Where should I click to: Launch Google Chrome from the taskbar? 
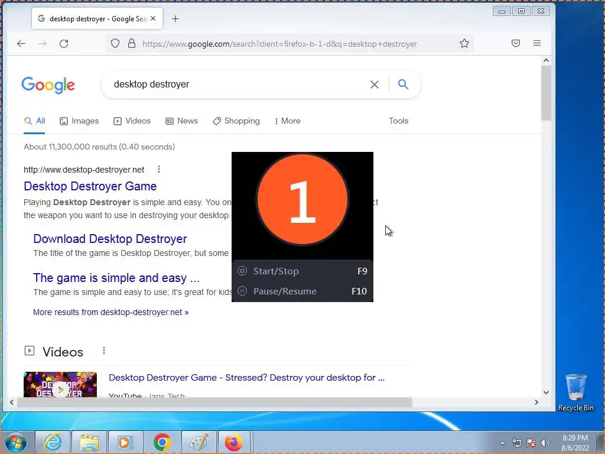tap(162, 442)
